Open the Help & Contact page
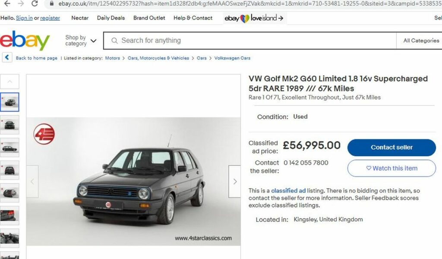 pos(193,18)
